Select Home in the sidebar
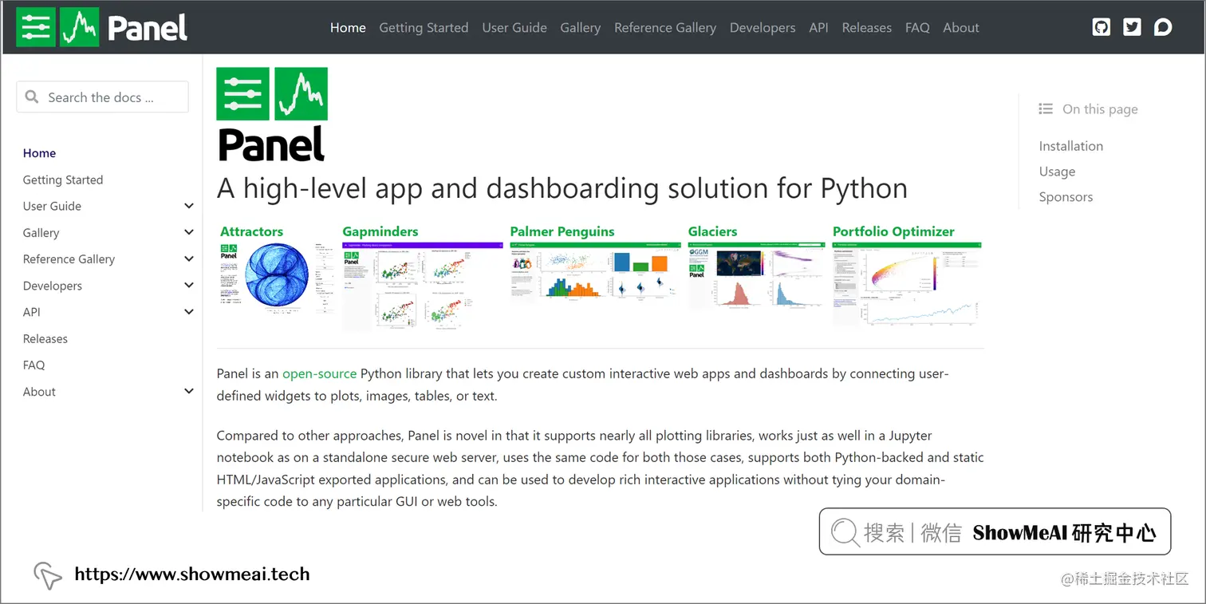 [x=39, y=153]
